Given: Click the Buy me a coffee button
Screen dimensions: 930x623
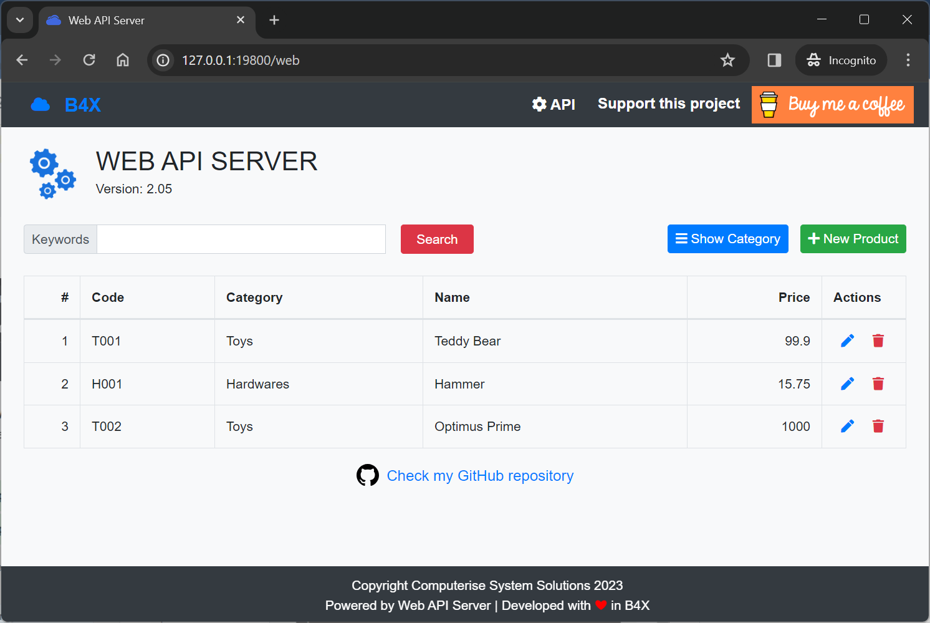Looking at the screenshot, I should (x=832, y=104).
